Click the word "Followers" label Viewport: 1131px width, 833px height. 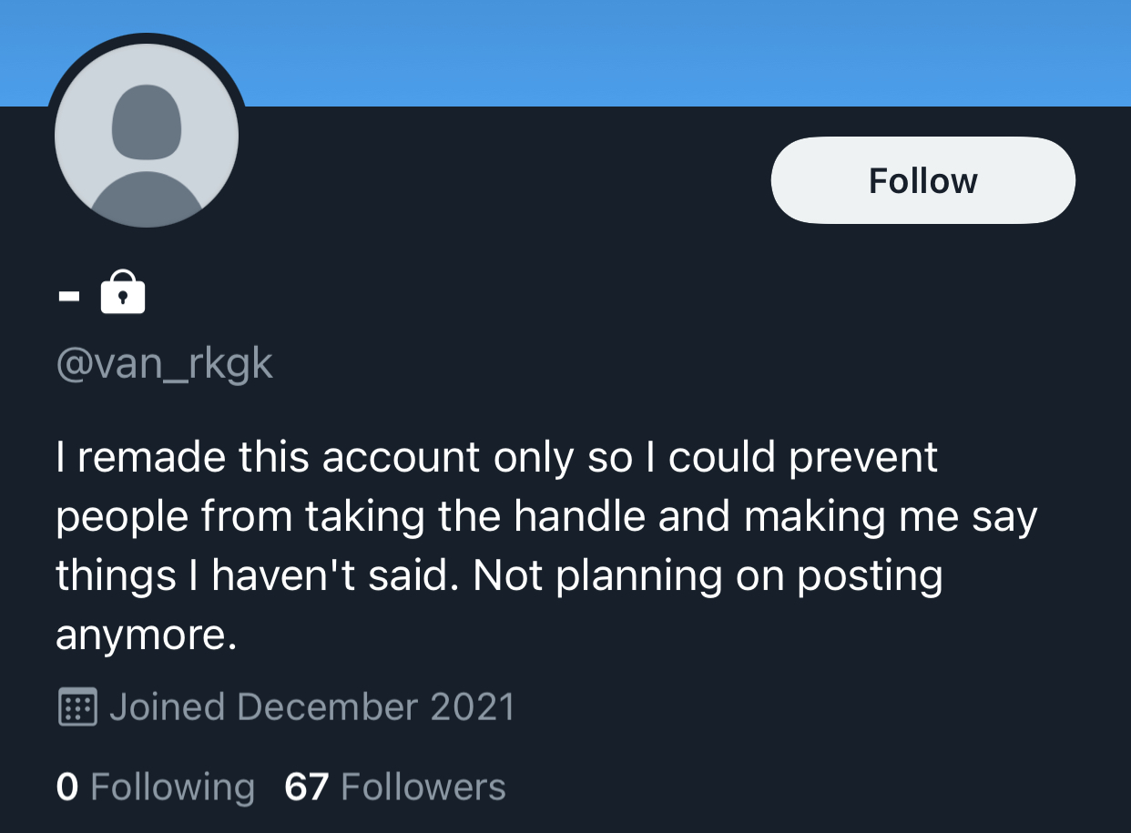(x=423, y=787)
